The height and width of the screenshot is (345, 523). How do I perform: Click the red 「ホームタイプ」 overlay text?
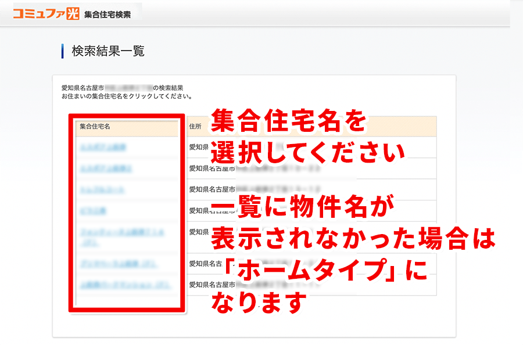pyautogui.click(x=317, y=272)
